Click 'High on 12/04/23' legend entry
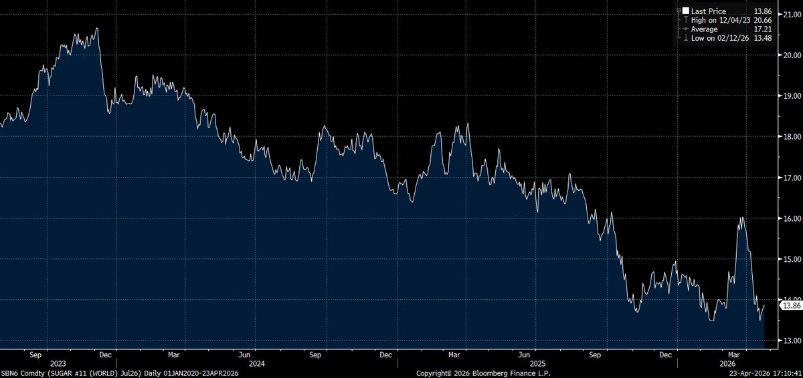The image size is (803, 378). point(721,21)
